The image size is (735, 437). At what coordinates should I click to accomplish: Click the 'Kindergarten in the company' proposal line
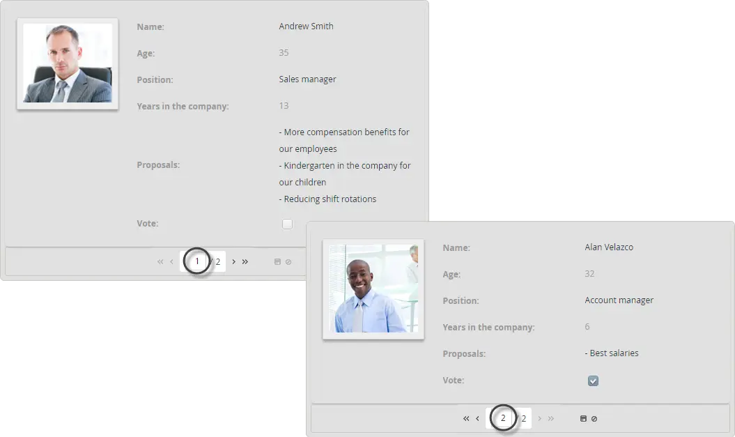[345, 174]
